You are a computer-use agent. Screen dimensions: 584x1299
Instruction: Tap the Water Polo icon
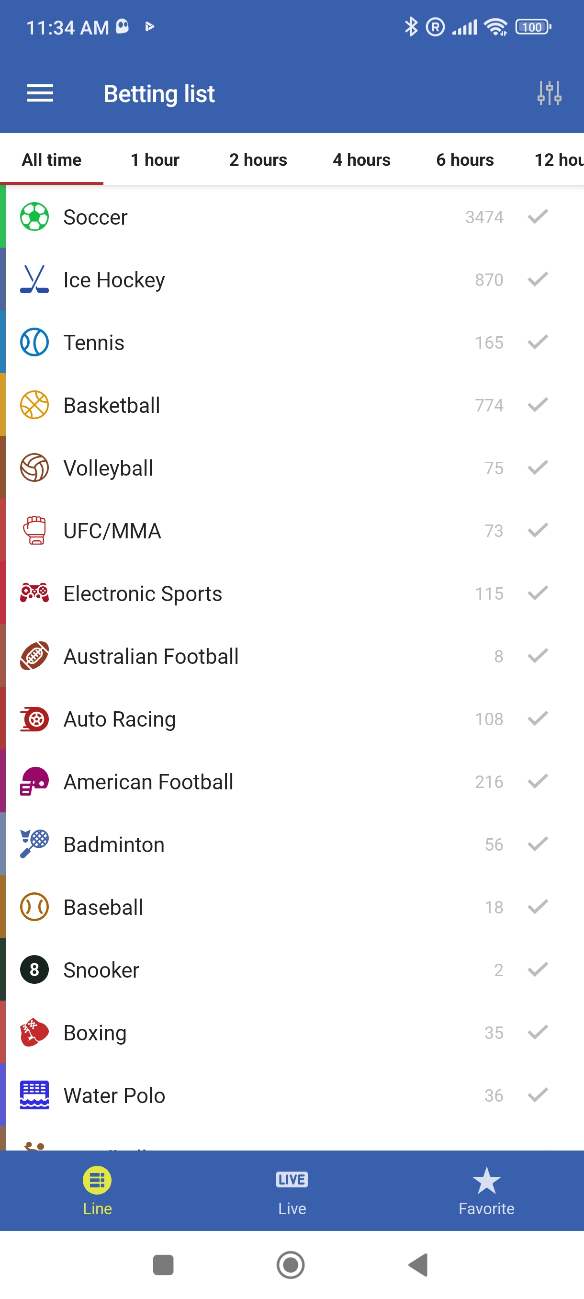coord(34,1095)
